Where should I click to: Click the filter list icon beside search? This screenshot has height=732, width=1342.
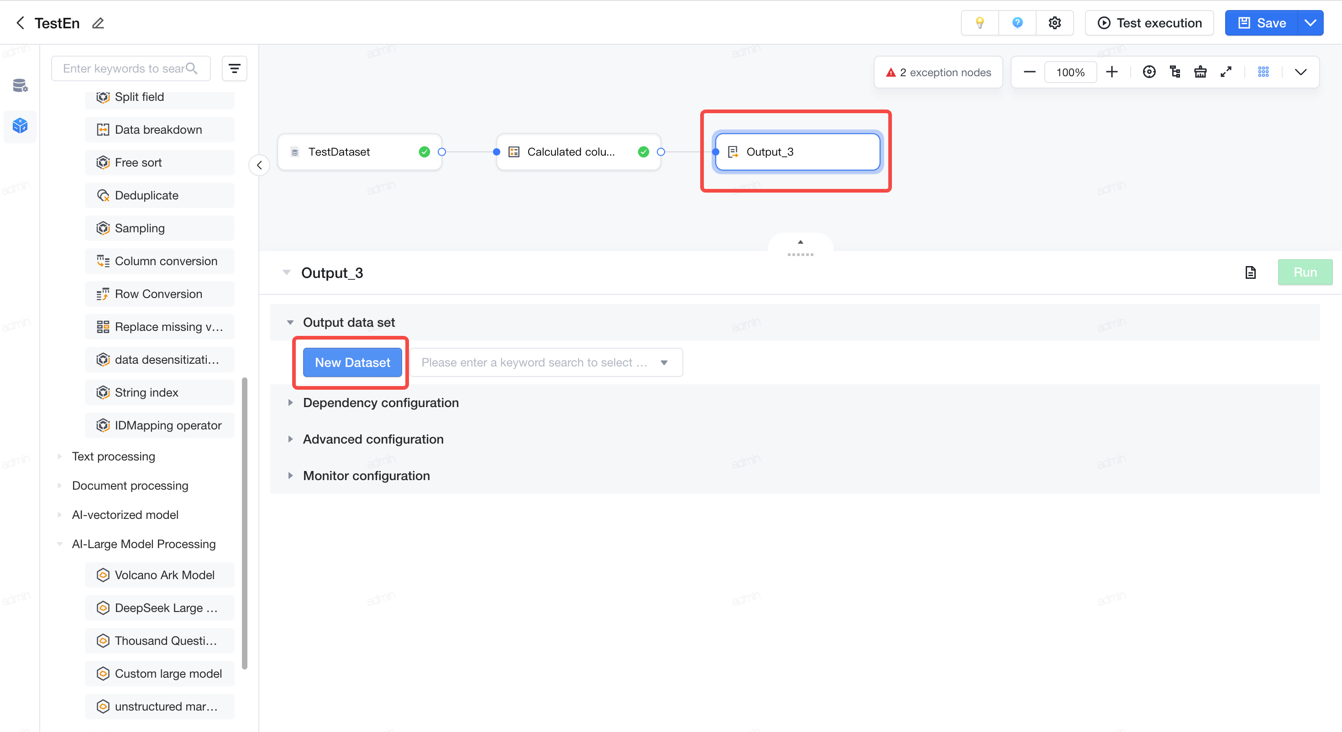coord(235,68)
